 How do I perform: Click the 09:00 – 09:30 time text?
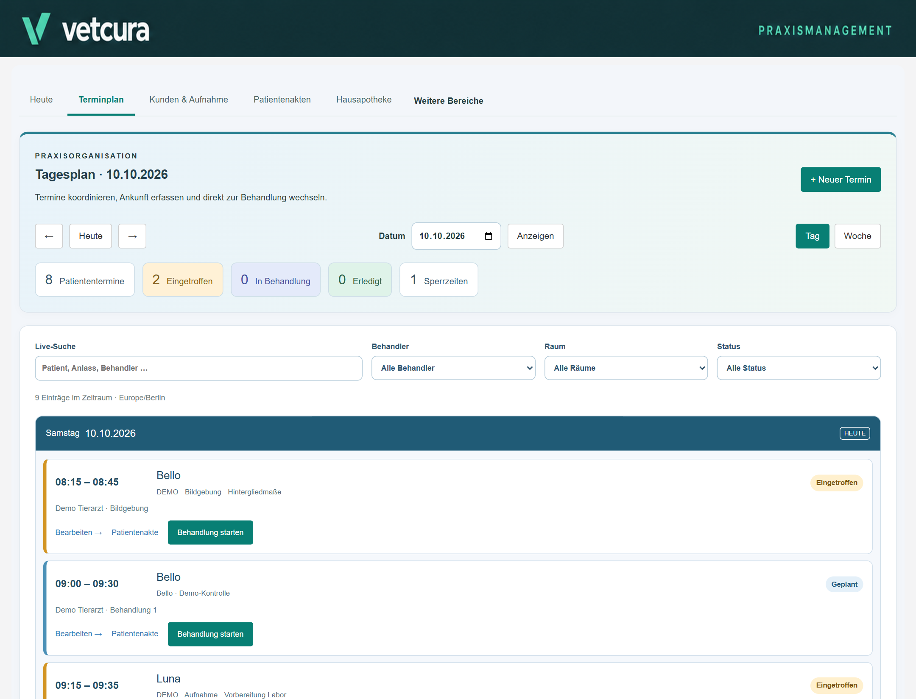tap(87, 584)
